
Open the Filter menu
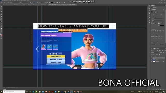point(18,1)
